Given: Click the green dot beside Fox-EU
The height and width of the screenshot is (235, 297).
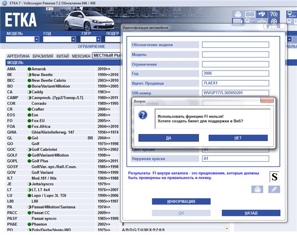Looking at the screenshot, I should click(x=29, y=121).
